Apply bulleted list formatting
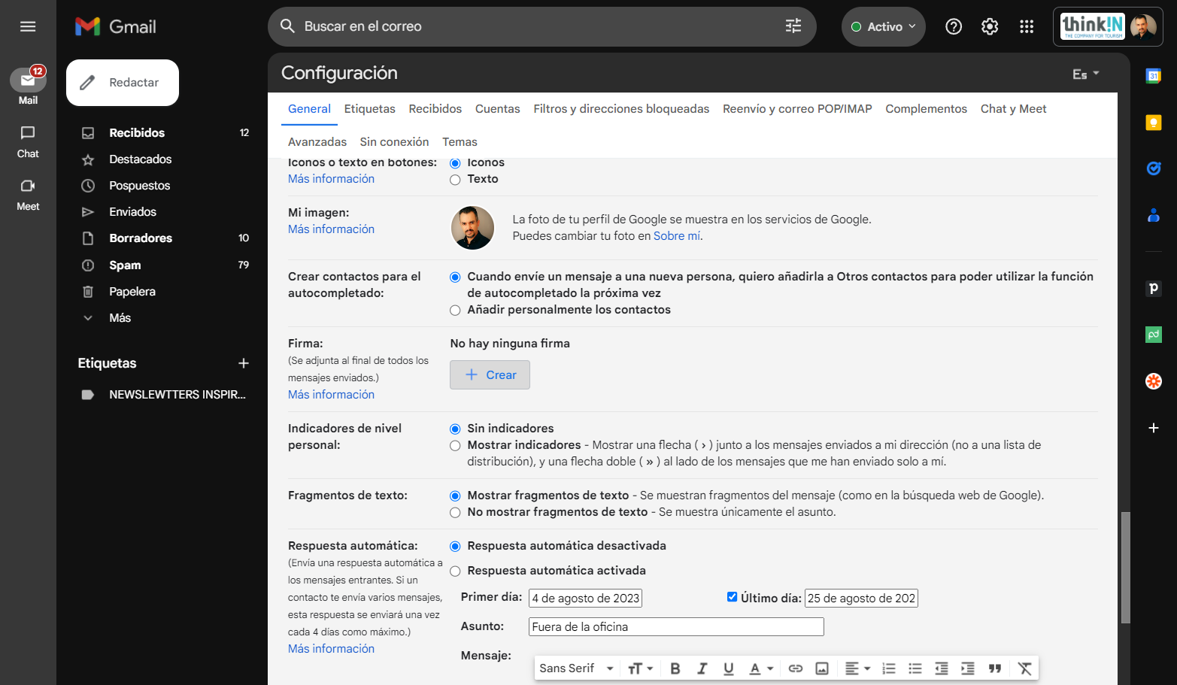 915,668
